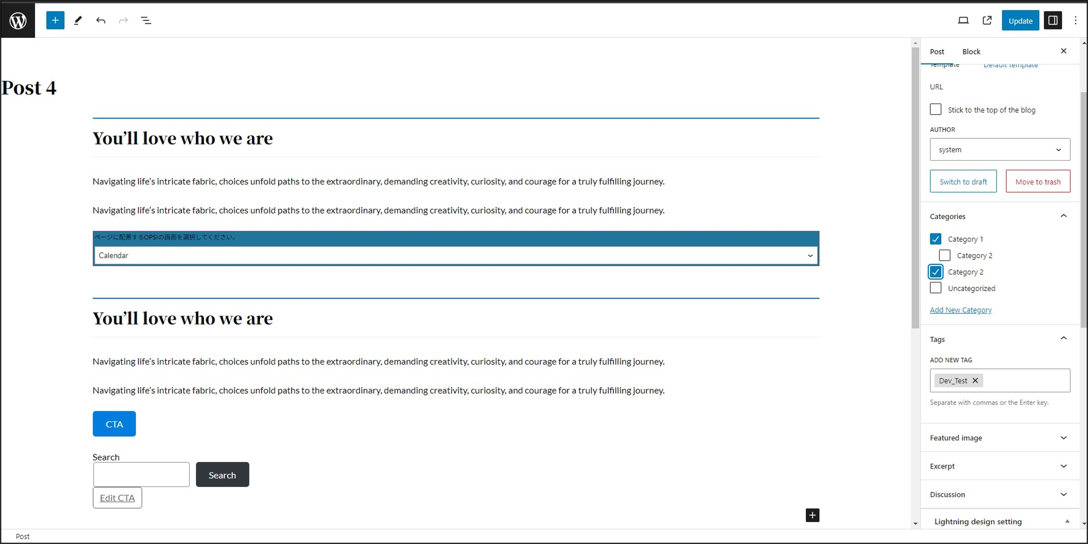The image size is (1088, 544).
Task: Tick the Uncategorized checkbox
Action: click(936, 288)
